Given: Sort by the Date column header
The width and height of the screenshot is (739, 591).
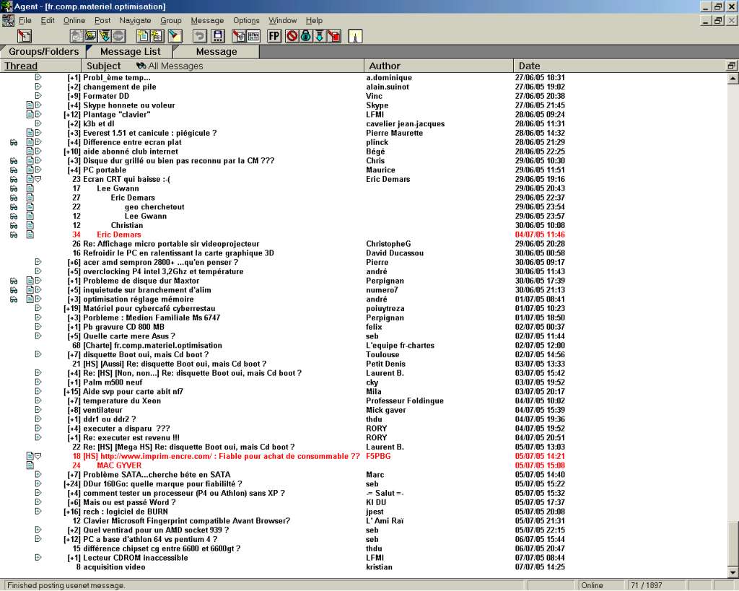Looking at the screenshot, I should coord(618,66).
